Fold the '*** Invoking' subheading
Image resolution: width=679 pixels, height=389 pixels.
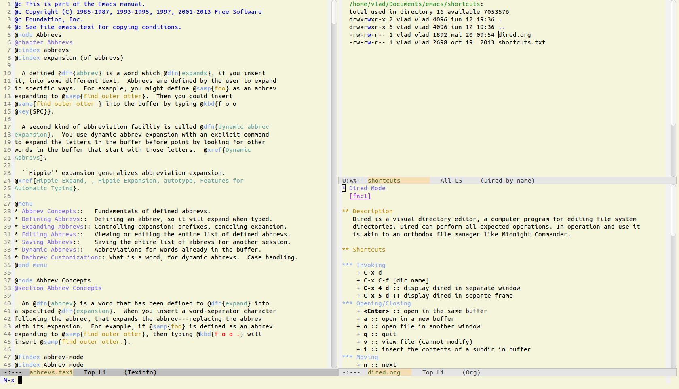364,265
